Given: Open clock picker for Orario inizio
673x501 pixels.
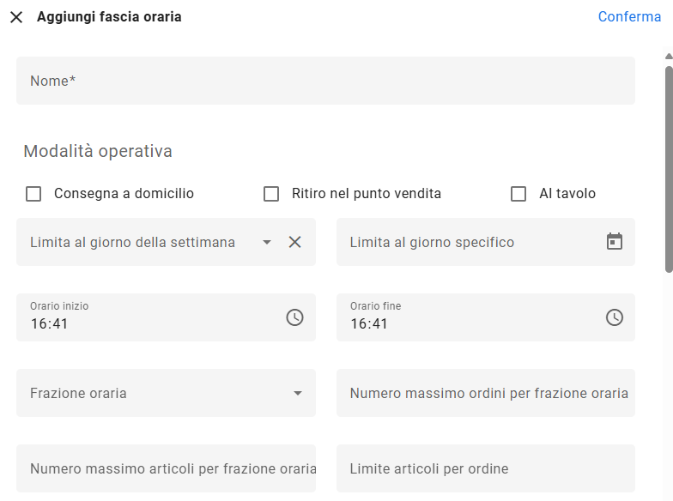Looking at the screenshot, I should pyautogui.click(x=295, y=317).
